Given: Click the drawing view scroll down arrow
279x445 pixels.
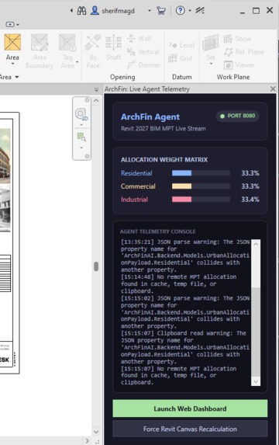Looking at the screenshot, I should tap(96, 432).
